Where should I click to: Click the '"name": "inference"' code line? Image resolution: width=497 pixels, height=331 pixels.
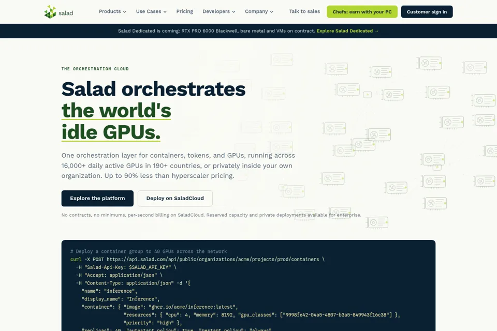click(x=109, y=291)
